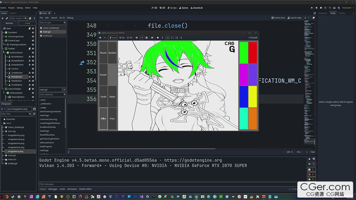Image resolution: width=356 pixels, height=200 pixels.
Task: Open the Debug menu in menu bar
Action: (x=19, y=8)
